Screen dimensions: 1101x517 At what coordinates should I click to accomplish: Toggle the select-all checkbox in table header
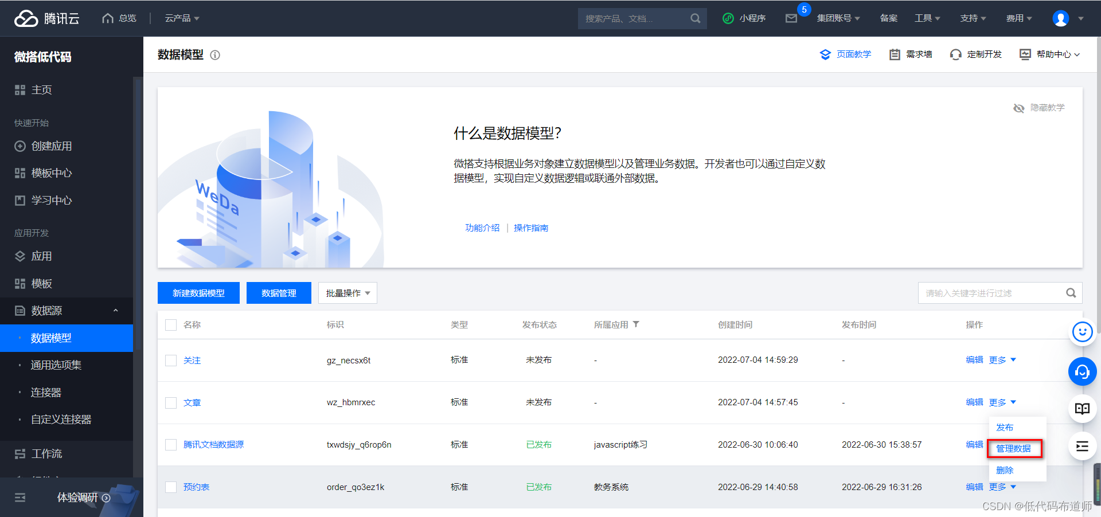pyautogui.click(x=171, y=325)
